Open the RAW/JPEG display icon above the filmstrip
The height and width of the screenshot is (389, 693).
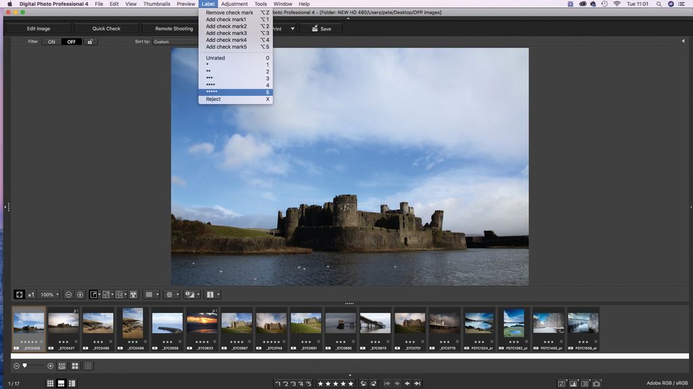point(62,366)
